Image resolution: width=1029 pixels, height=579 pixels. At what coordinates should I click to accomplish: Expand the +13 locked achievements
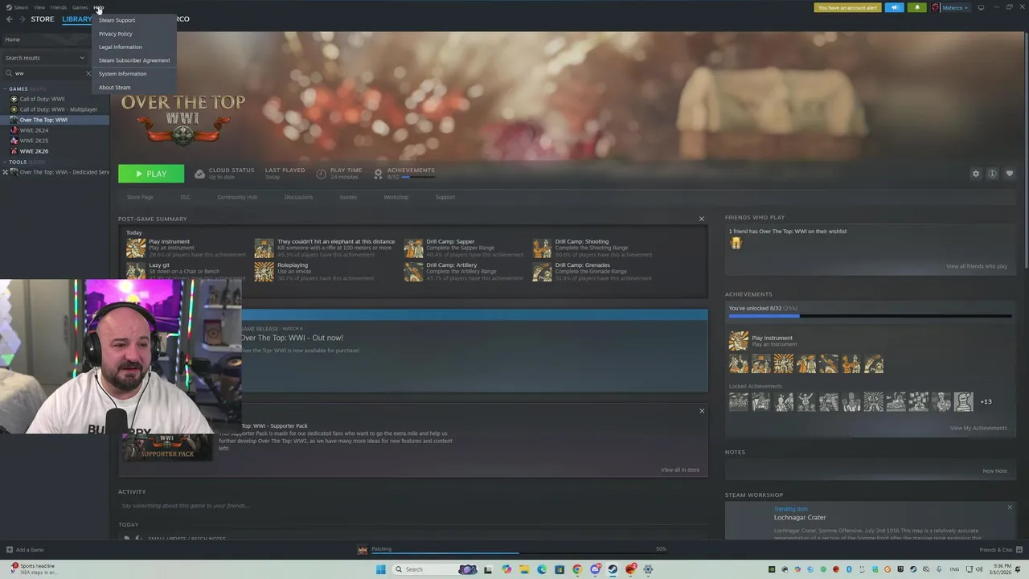[986, 401]
